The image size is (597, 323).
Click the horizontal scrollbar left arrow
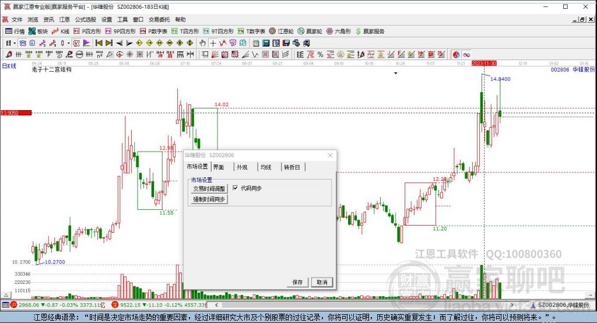click(x=217, y=305)
